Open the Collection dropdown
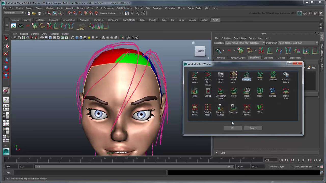Screen dimensions: 326x183 pyautogui.click(x=245, y=43)
